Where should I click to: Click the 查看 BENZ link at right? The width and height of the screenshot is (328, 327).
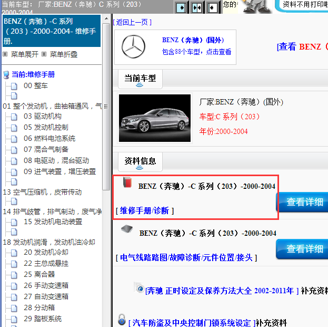[x=302, y=46]
